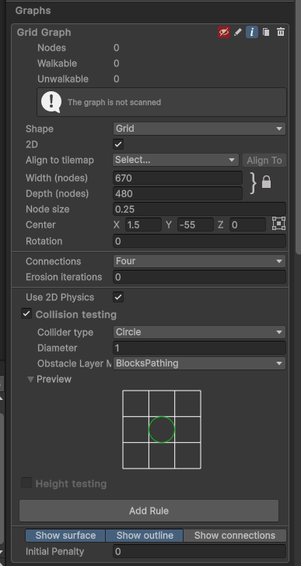Uncheck the 2D checkbox
Viewport: 301px width, 566px height.
(118, 144)
